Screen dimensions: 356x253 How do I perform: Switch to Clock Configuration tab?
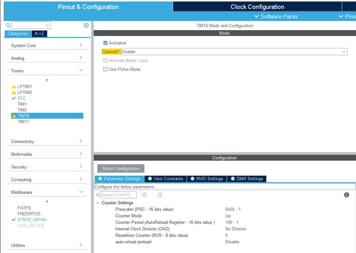pyautogui.click(x=257, y=7)
